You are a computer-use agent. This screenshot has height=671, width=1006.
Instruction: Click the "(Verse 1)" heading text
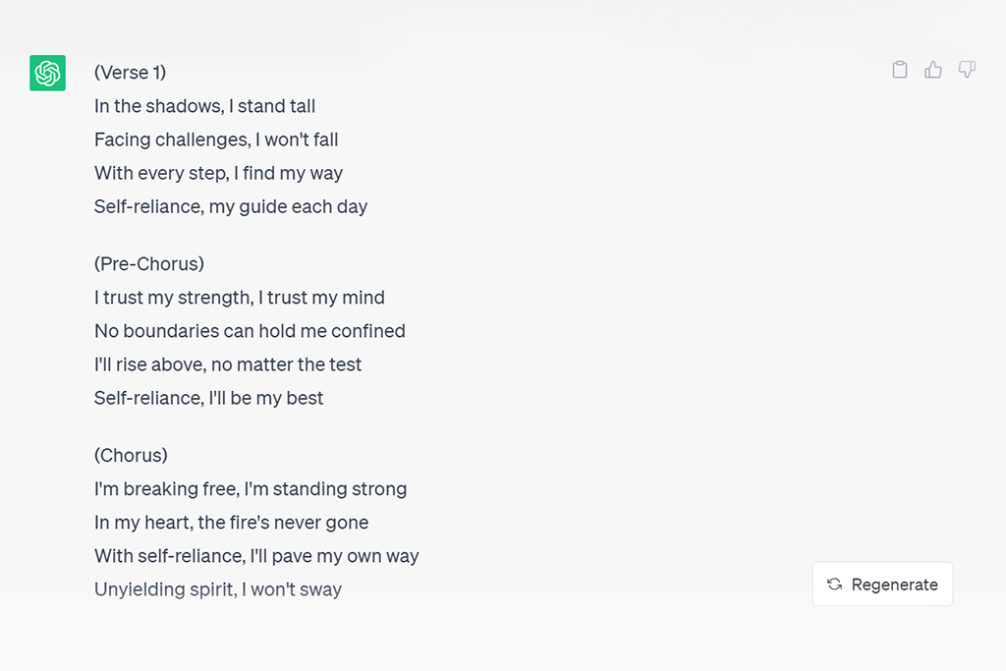point(130,73)
